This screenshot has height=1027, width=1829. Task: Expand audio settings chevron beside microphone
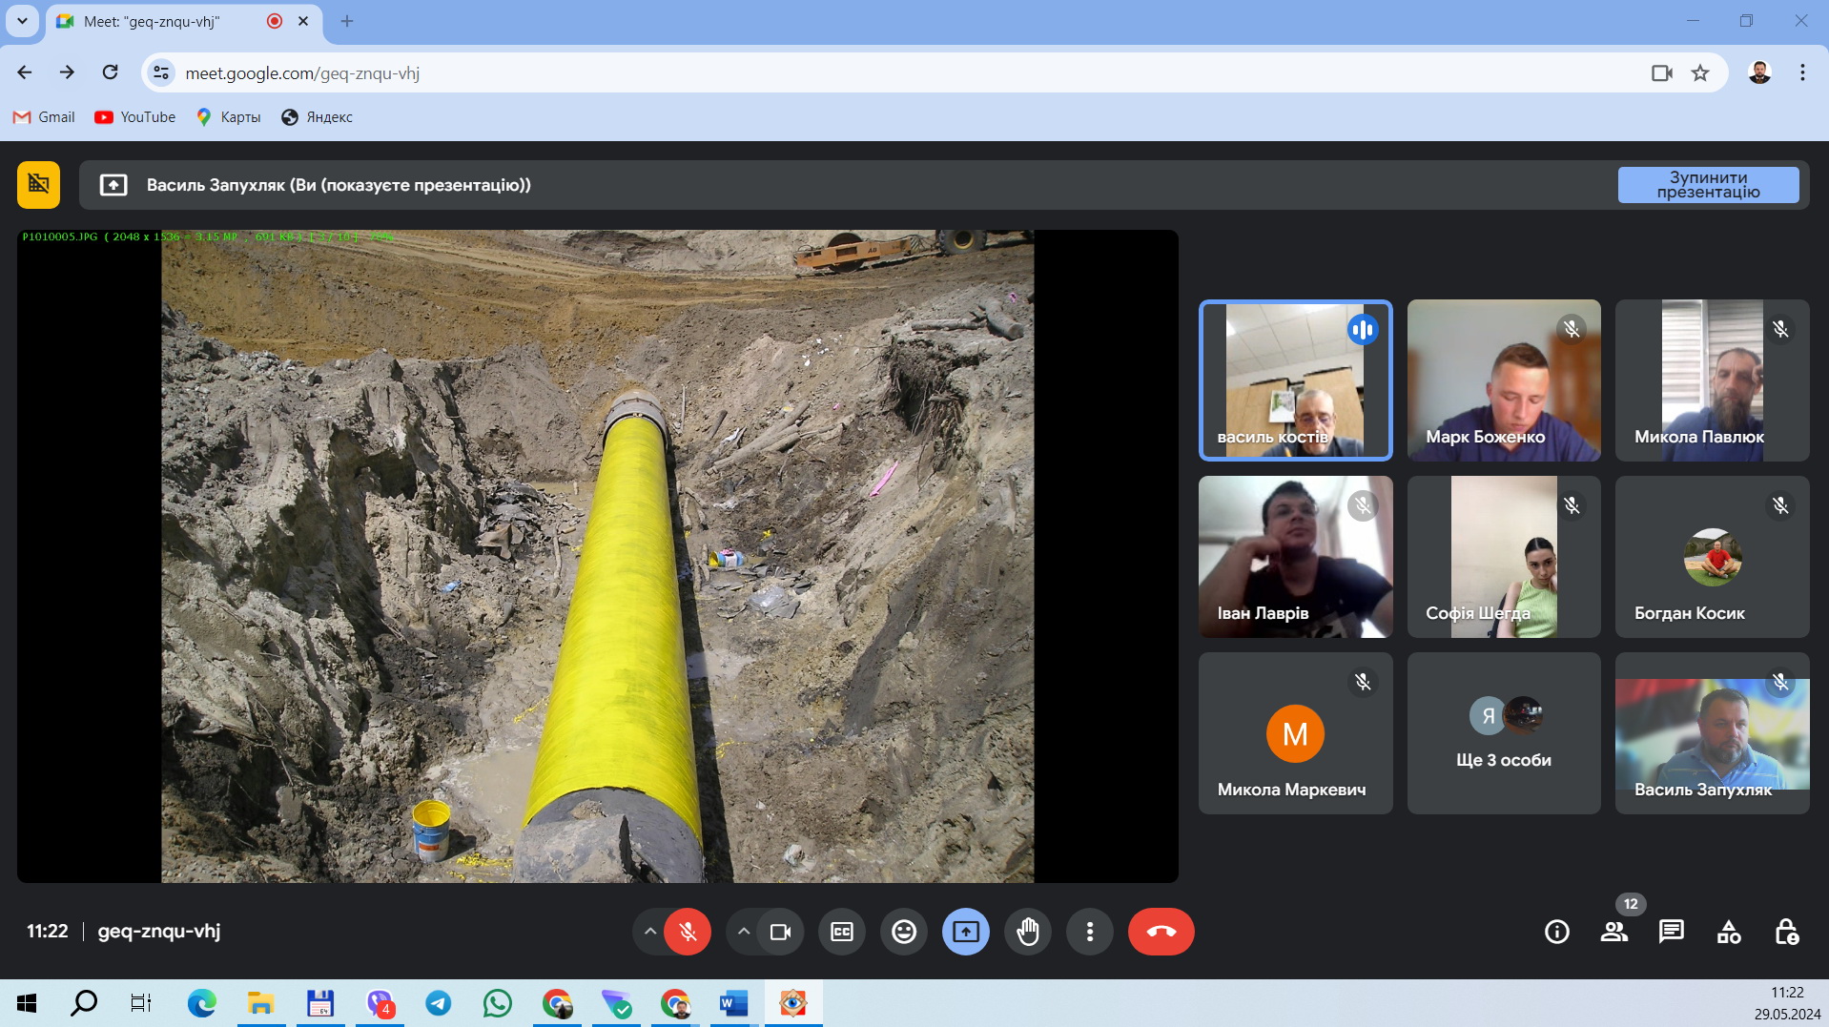click(650, 932)
